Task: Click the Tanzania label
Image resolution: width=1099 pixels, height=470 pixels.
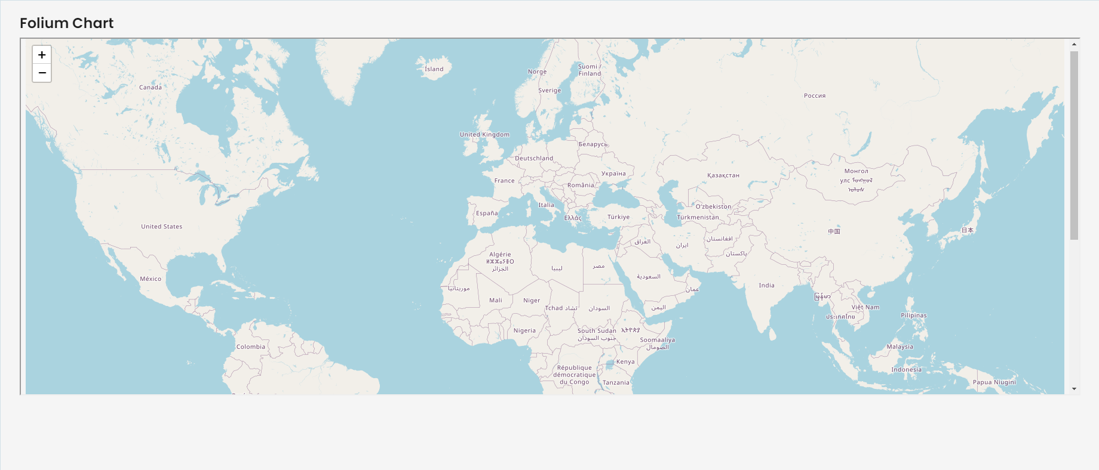Action: pos(616,383)
